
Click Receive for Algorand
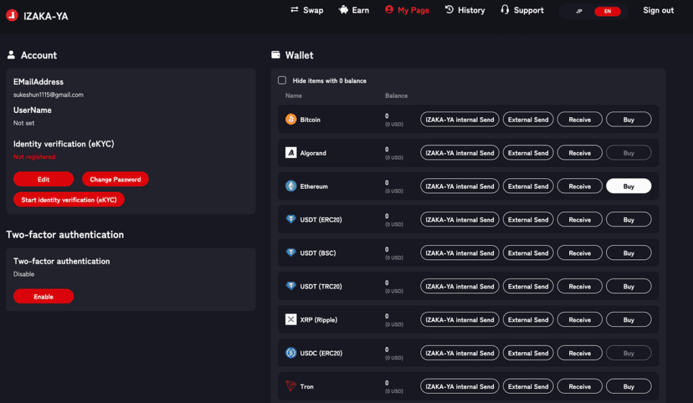[x=579, y=153]
